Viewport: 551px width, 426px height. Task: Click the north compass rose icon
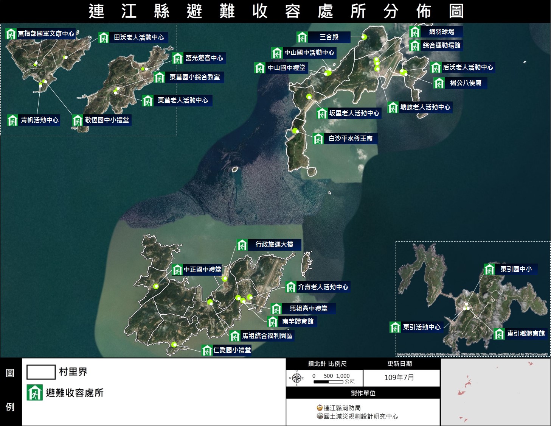(x=297, y=378)
